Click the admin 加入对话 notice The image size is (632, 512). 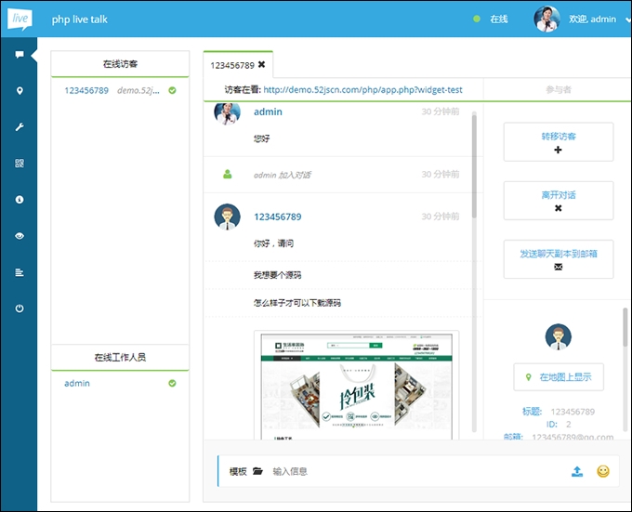(x=283, y=175)
